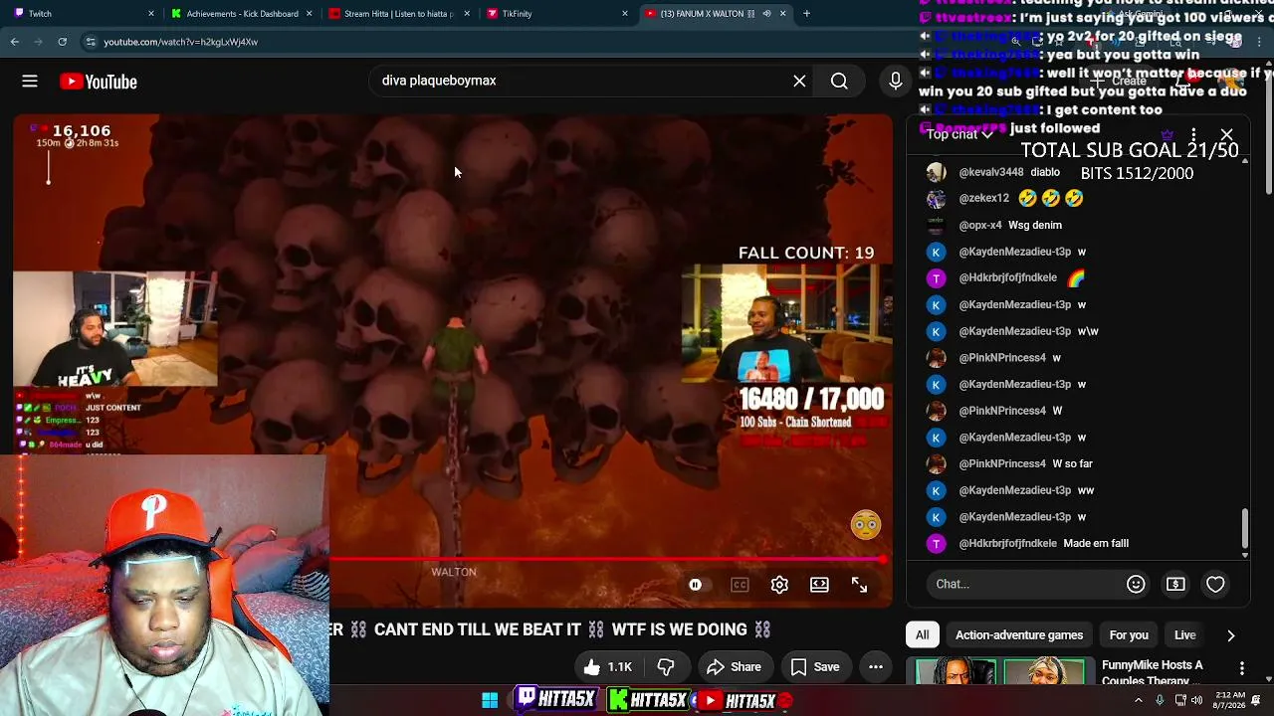Select the Live filter chip
Screen dimensions: 1274x716
[x=1184, y=635]
